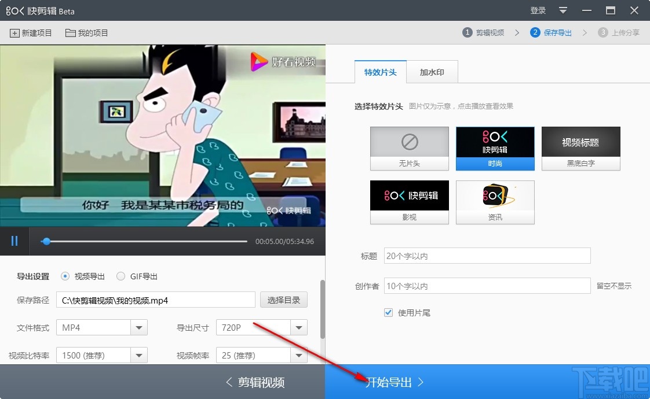Viewport: 650px width, 399px height.
Task: Pause the video preview playback
Action: coord(14,241)
